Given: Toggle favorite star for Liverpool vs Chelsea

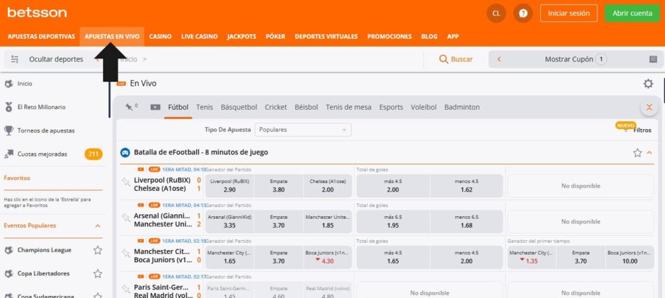Looking at the screenshot, I should (x=126, y=182).
